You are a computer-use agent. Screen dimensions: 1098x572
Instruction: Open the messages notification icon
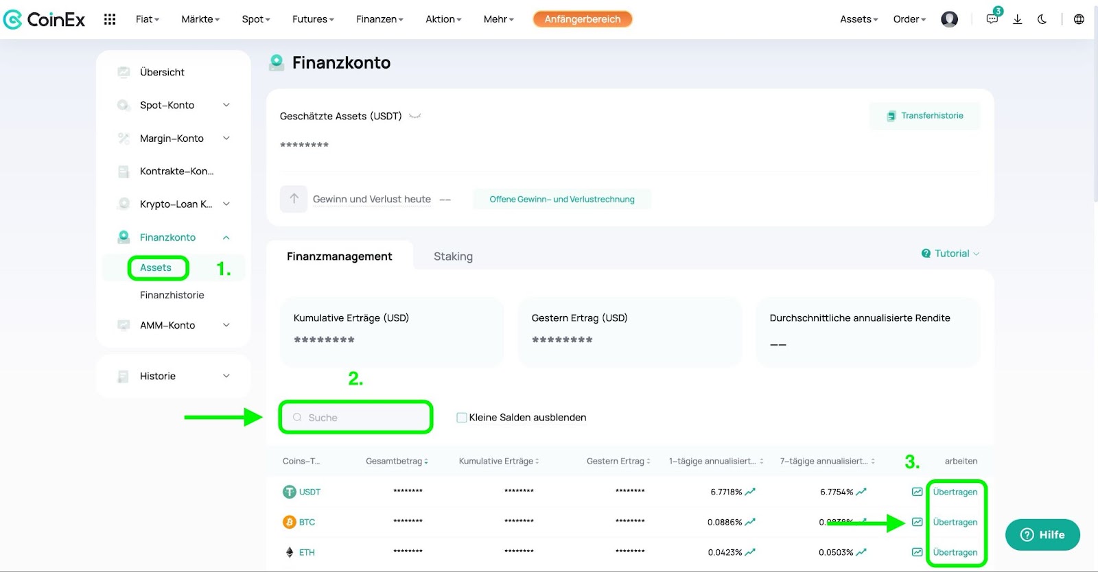[x=992, y=19]
